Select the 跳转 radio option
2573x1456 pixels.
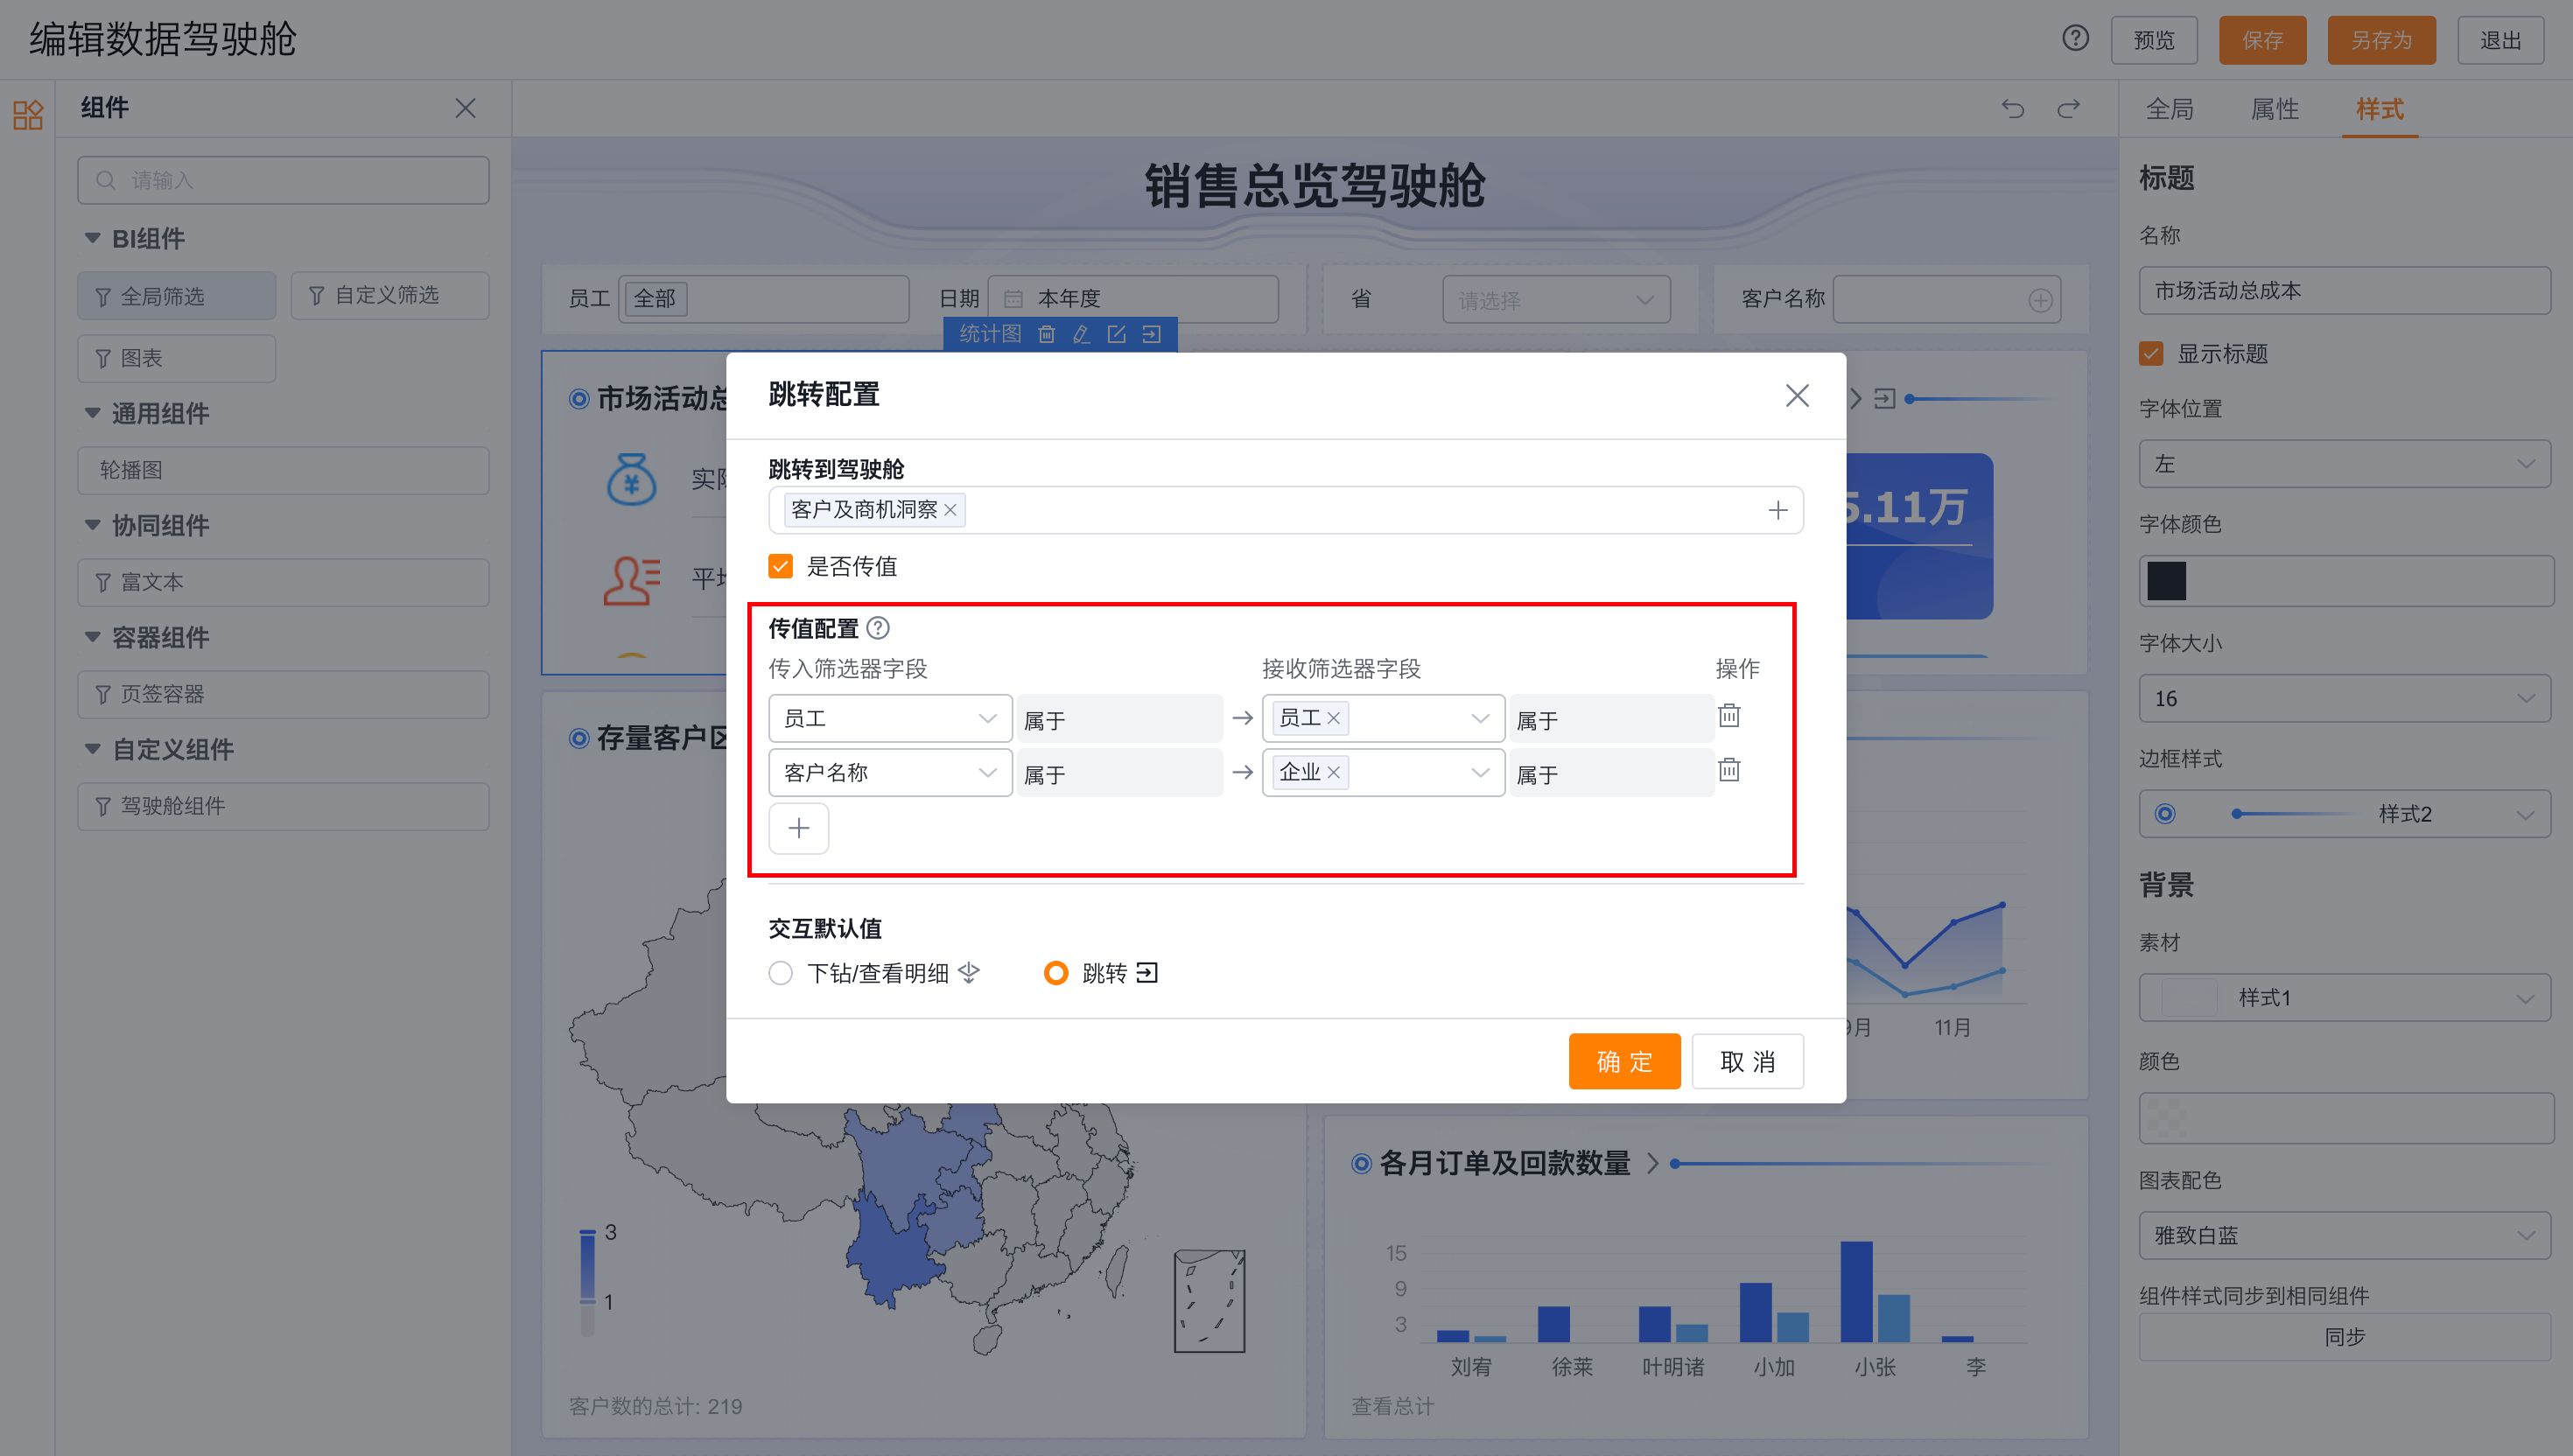pos(1056,973)
